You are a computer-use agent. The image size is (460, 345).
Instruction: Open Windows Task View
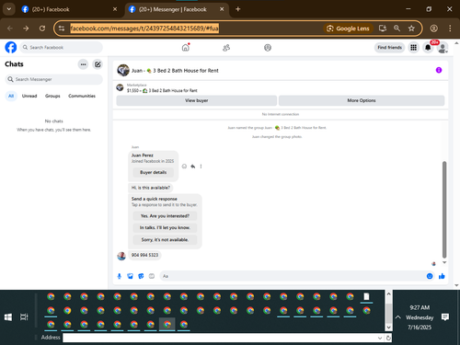(x=24, y=317)
